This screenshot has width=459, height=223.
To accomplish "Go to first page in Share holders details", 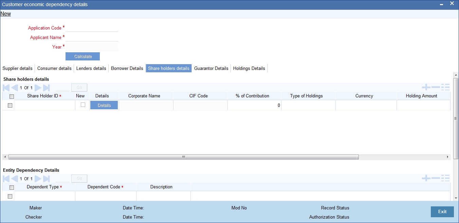I will tap(6, 88).
